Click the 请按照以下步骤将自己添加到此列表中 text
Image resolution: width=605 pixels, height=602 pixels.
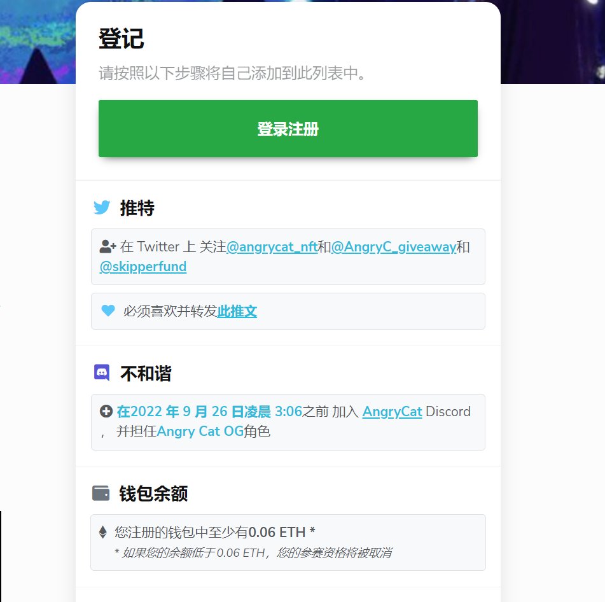(x=232, y=73)
